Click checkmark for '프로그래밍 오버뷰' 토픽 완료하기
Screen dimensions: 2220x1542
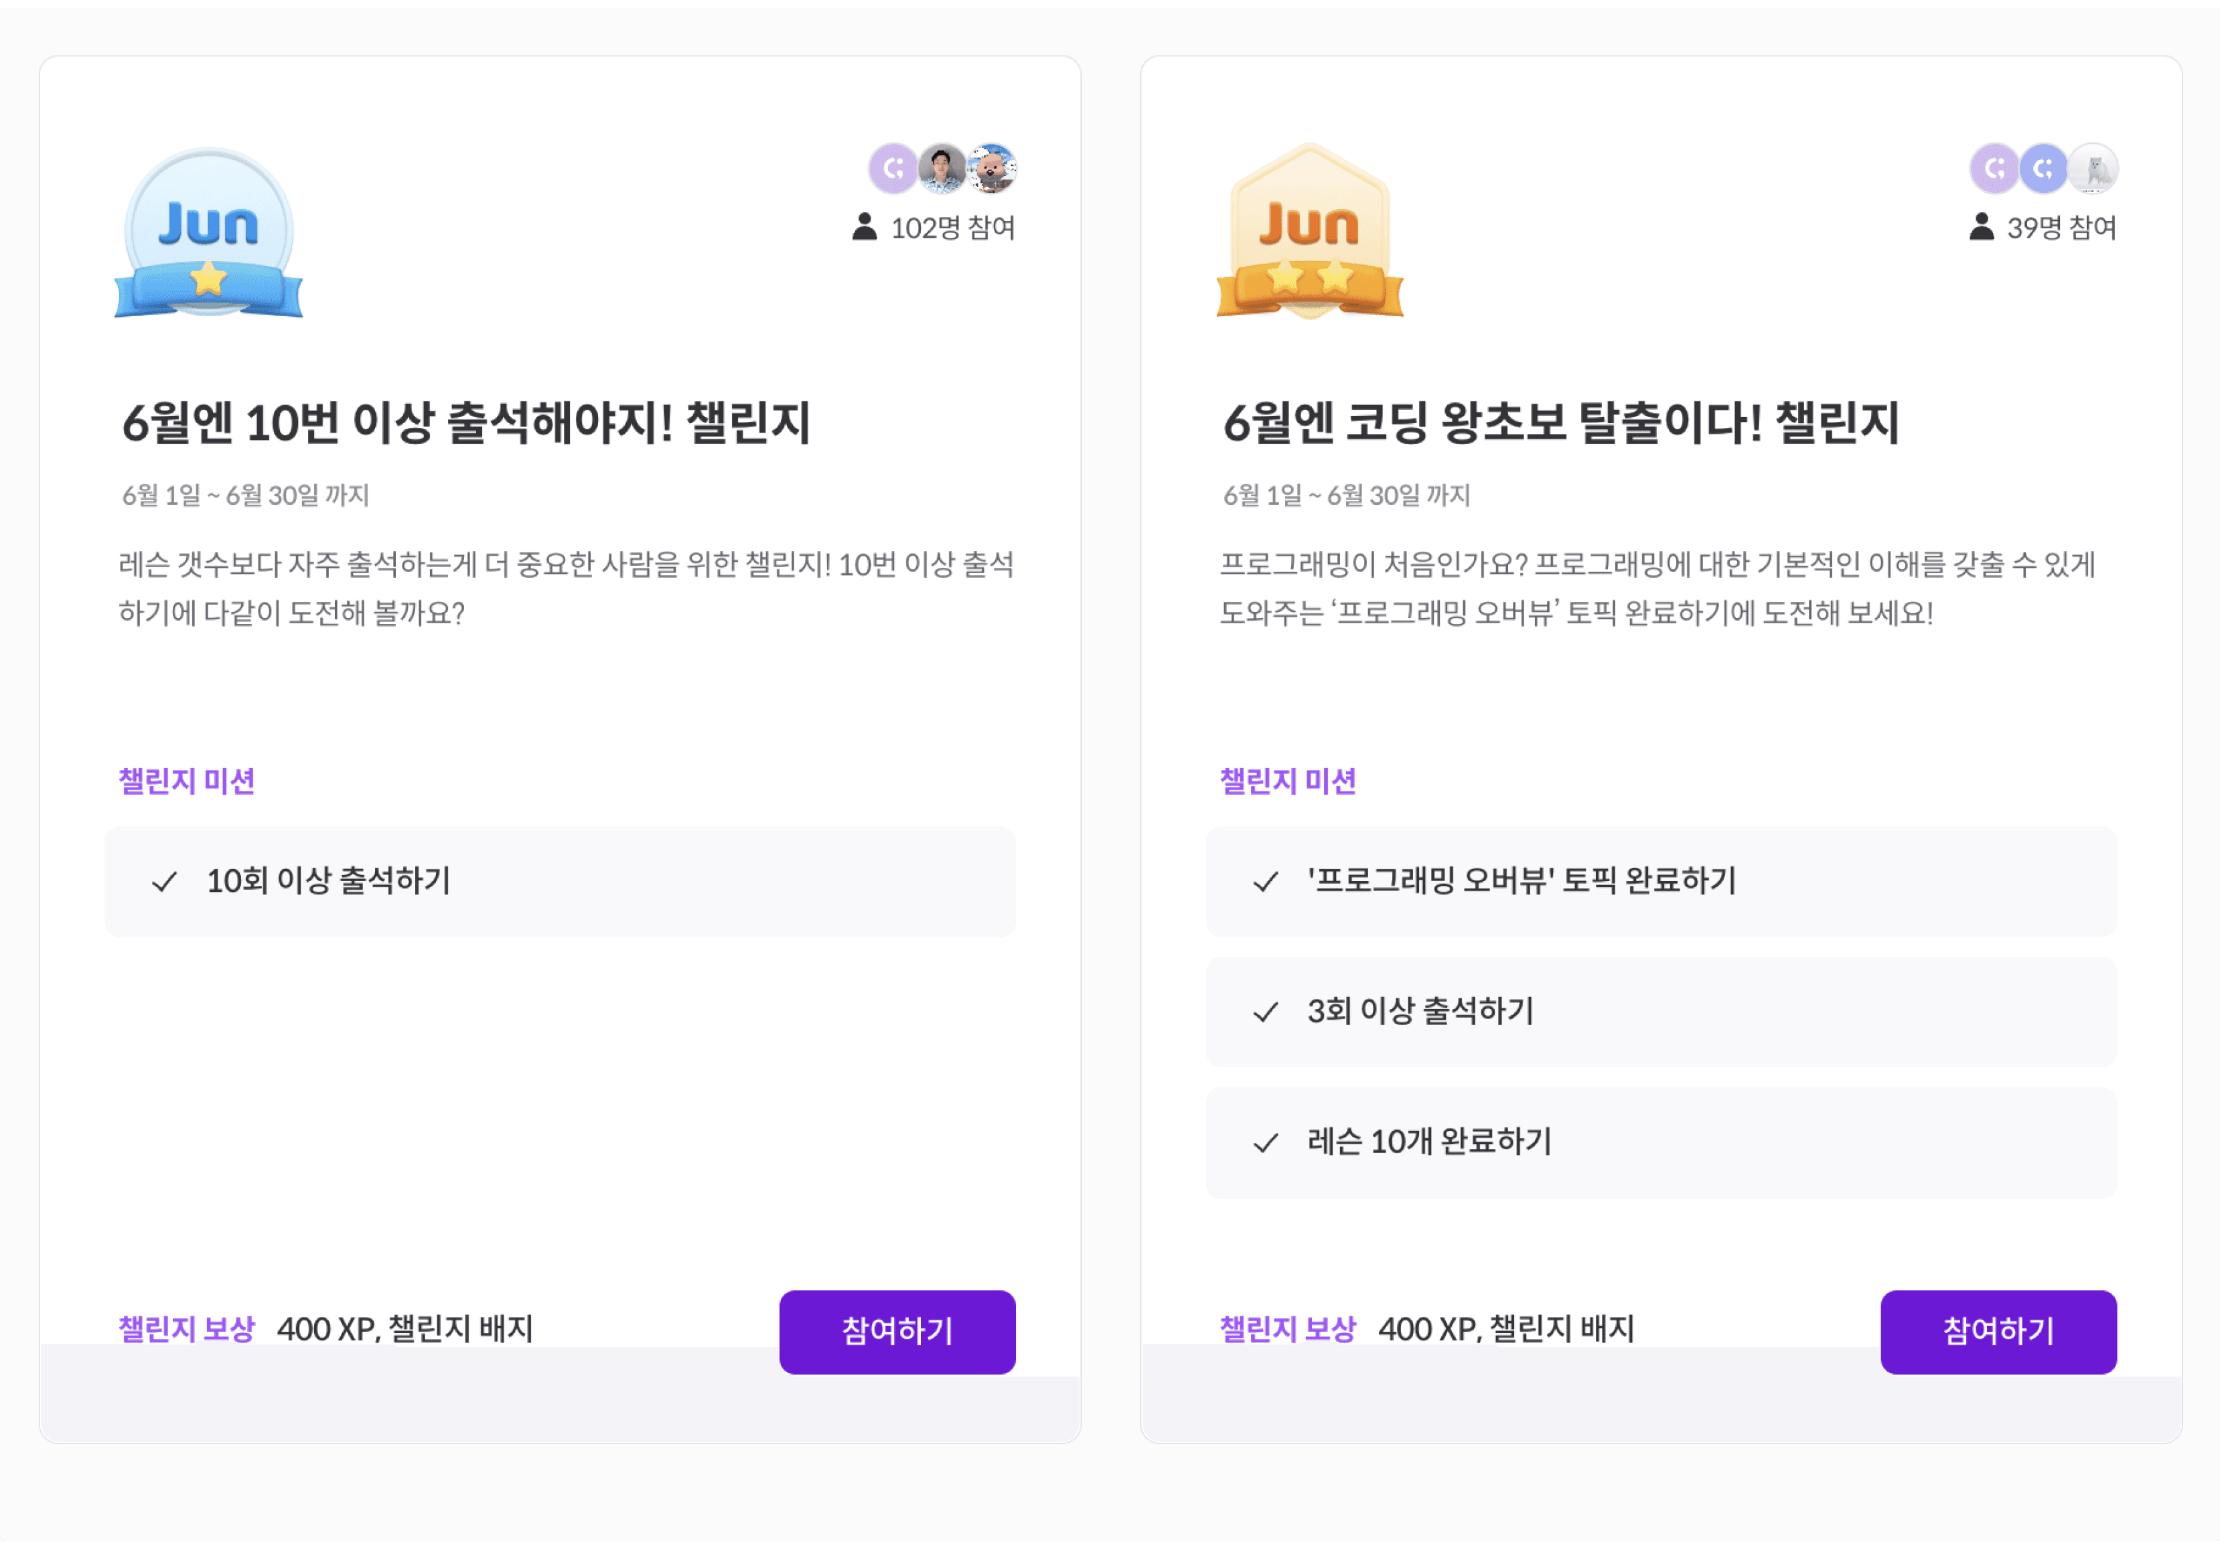pos(1266,881)
